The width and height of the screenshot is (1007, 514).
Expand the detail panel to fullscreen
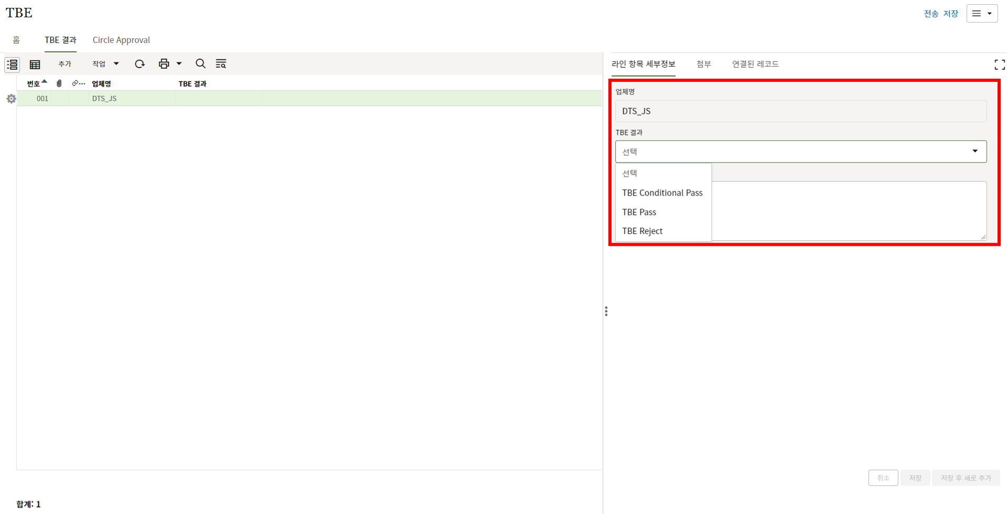[x=999, y=65]
